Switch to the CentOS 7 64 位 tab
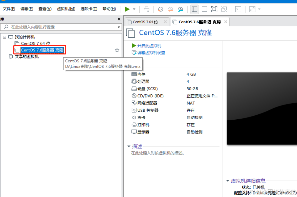 coord(145,22)
